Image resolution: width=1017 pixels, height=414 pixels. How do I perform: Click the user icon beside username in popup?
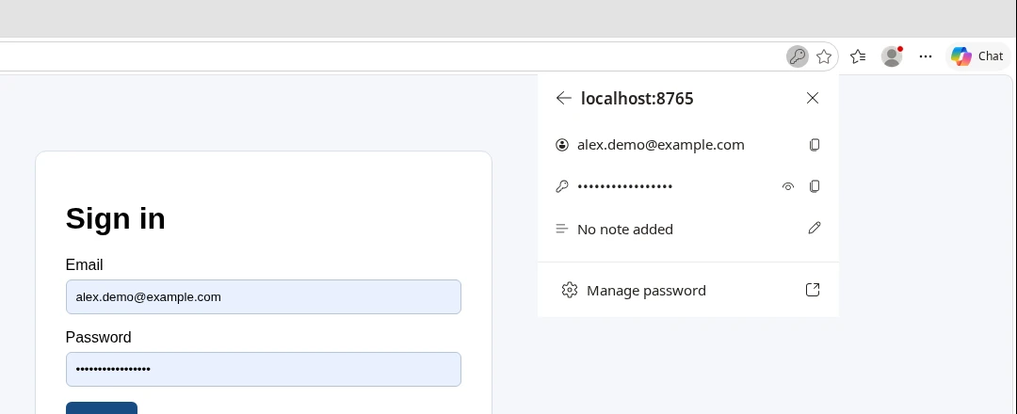point(562,145)
